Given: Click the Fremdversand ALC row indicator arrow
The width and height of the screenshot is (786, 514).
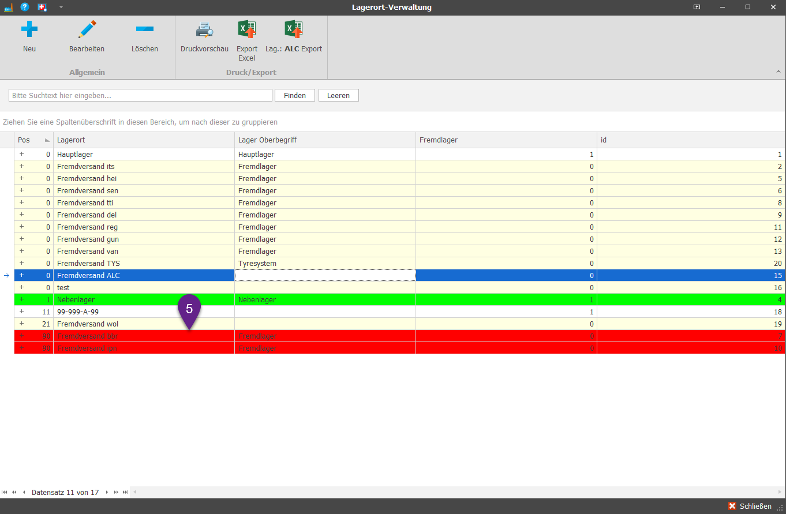Looking at the screenshot, I should 7,276.
